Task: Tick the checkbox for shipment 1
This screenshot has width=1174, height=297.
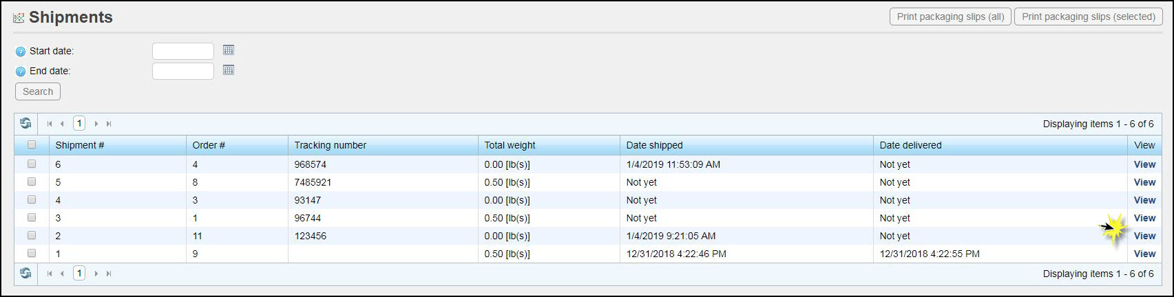Action: coord(32,254)
